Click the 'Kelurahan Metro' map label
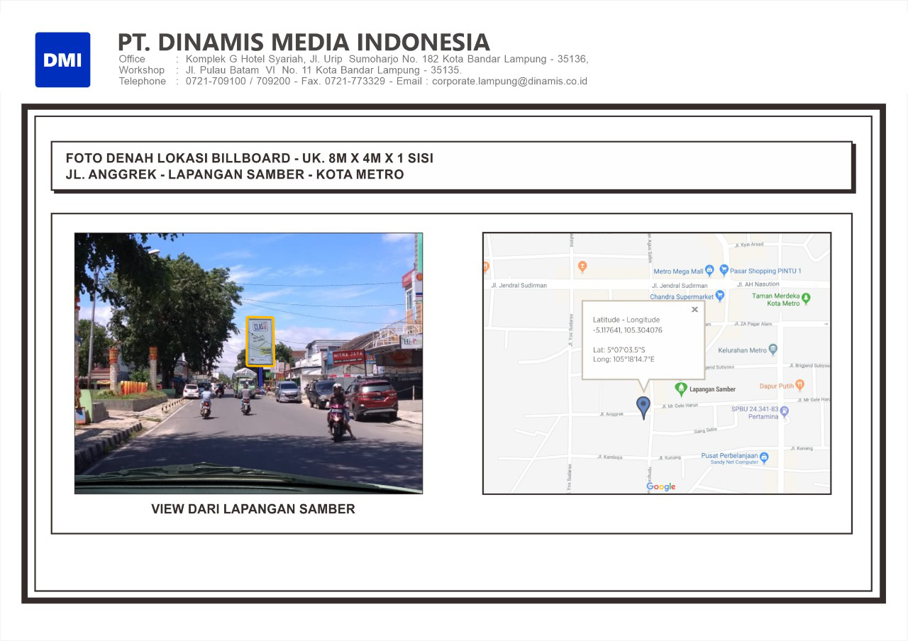Viewport: 908px width, 641px height. [743, 350]
